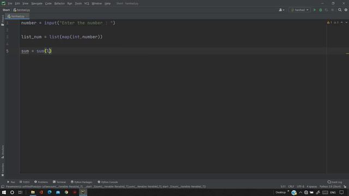Open Microsoft Edge from the taskbar

click(50, 192)
